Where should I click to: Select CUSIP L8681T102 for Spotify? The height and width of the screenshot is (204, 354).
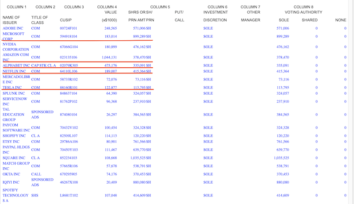69,195
